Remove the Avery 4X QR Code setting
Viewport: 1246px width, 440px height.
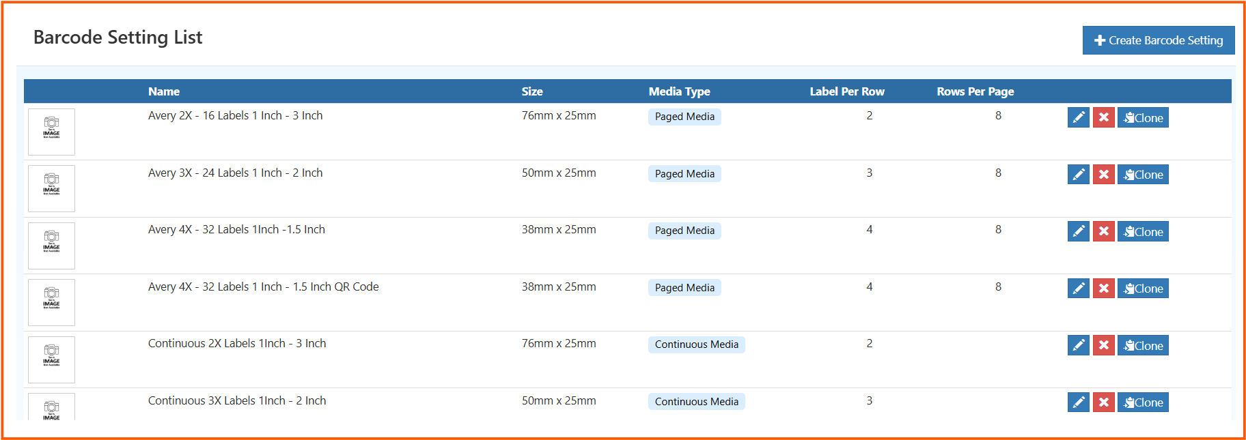click(1103, 289)
